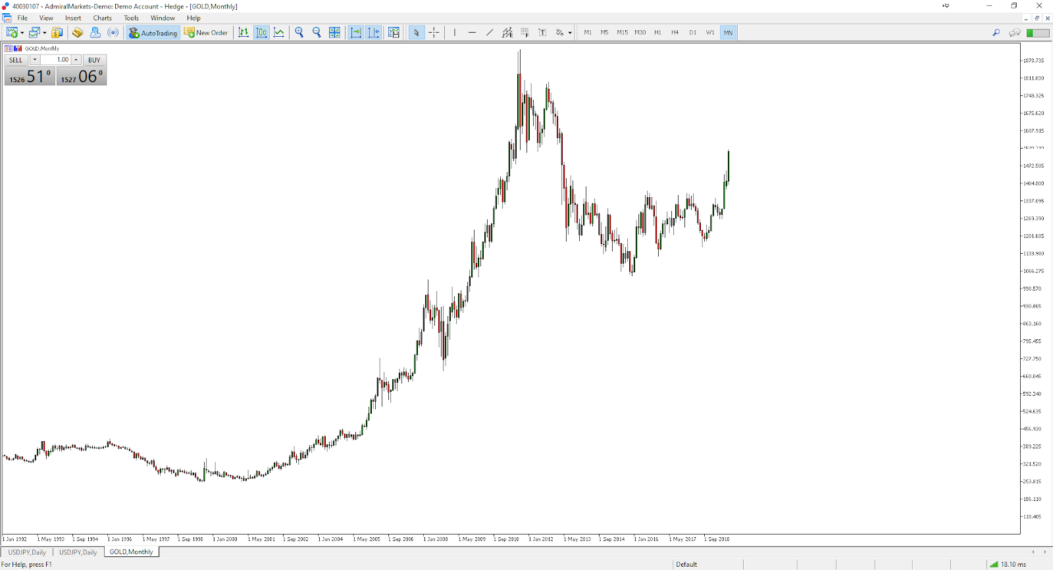Image resolution: width=1053 pixels, height=570 pixels.
Task: Switch to candlestick chart display
Action: pyautogui.click(x=261, y=32)
